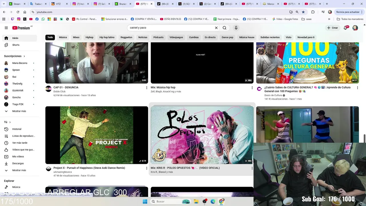Select the Videojuegos filter chip
Screen dimensions: 366x206
[x=176, y=37]
